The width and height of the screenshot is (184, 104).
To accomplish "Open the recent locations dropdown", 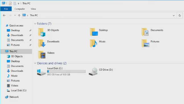I will (15, 15).
